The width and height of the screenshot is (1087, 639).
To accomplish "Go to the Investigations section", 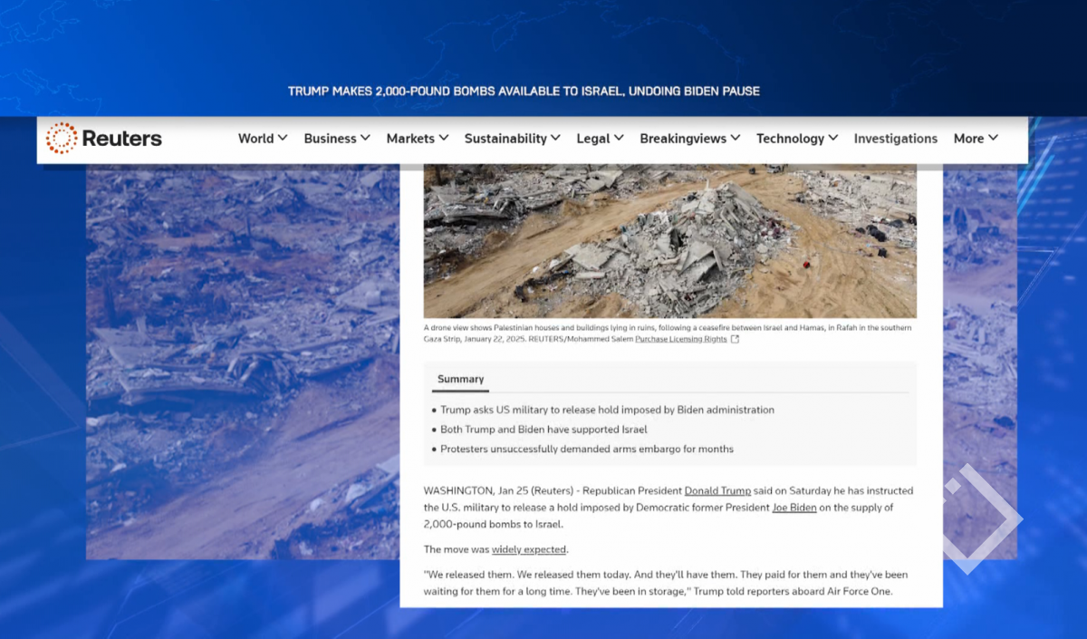I will click(895, 139).
